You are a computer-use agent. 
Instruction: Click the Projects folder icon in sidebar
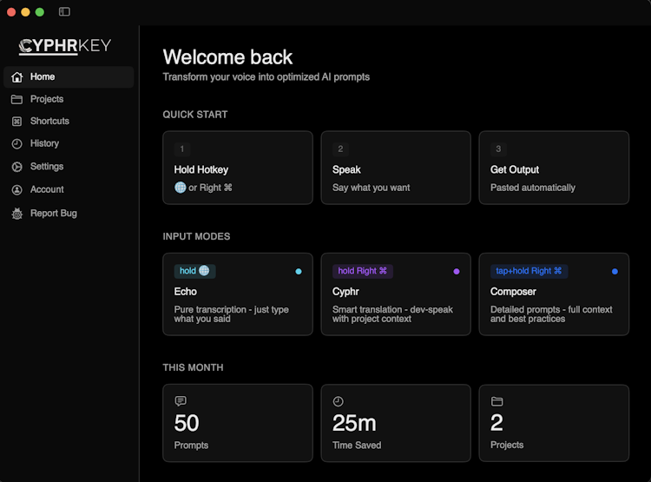(x=16, y=99)
